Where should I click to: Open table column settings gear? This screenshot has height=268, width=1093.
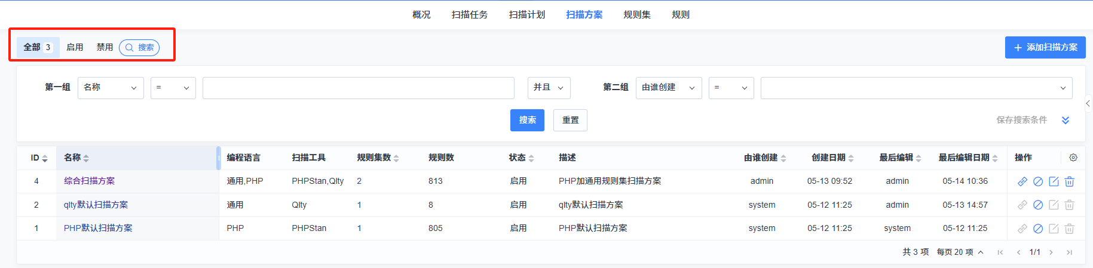(x=1073, y=158)
